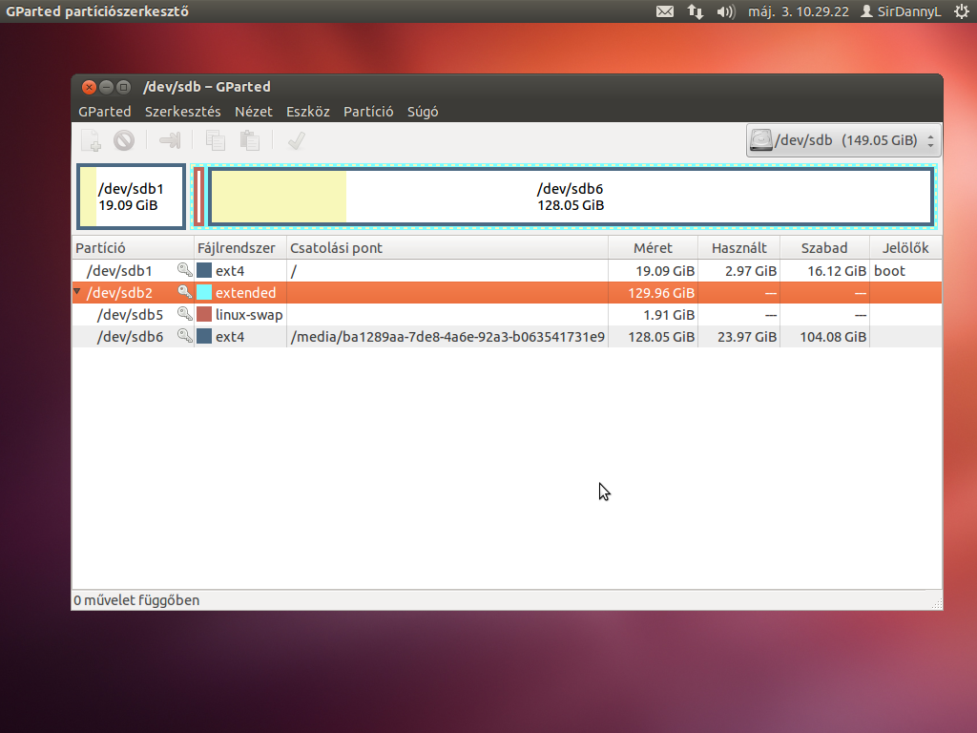Maximize the GParted window
Screen dimensions: 977x733
[123, 87]
